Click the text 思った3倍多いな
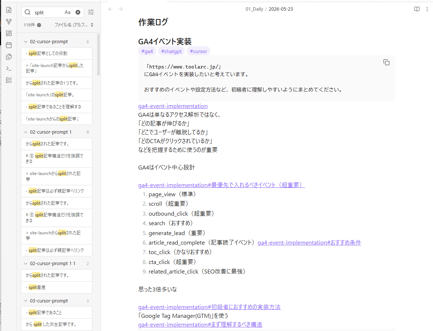The width and height of the screenshot is (433, 331). point(158,289)
